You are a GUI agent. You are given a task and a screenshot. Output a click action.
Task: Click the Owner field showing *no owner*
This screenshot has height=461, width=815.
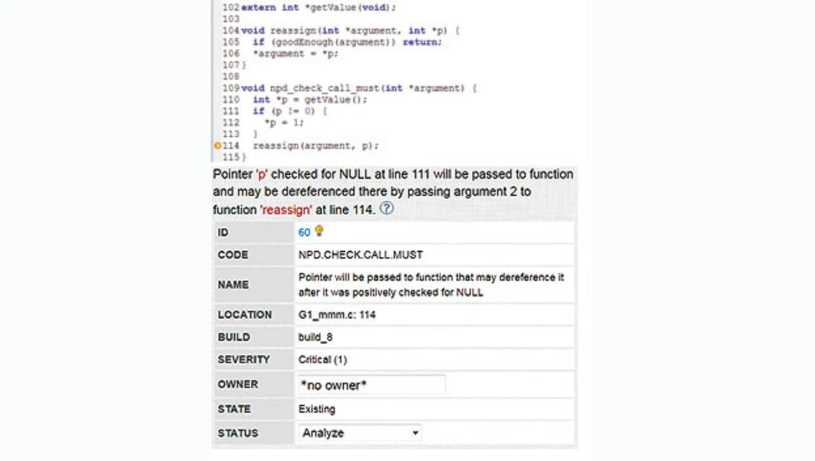(x=371, y=385)
